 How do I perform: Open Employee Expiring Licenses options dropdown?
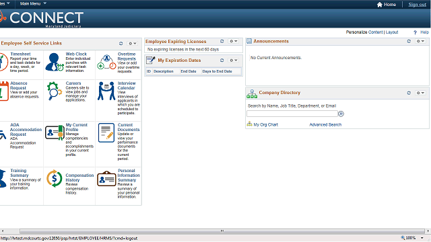(x=234, y=41)
